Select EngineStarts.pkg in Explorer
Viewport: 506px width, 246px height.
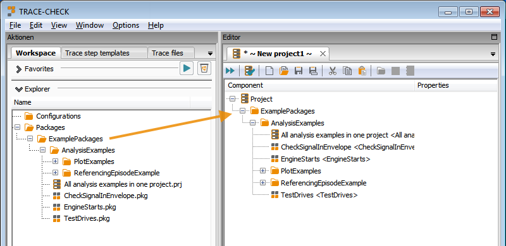click(x=90, y=207)
